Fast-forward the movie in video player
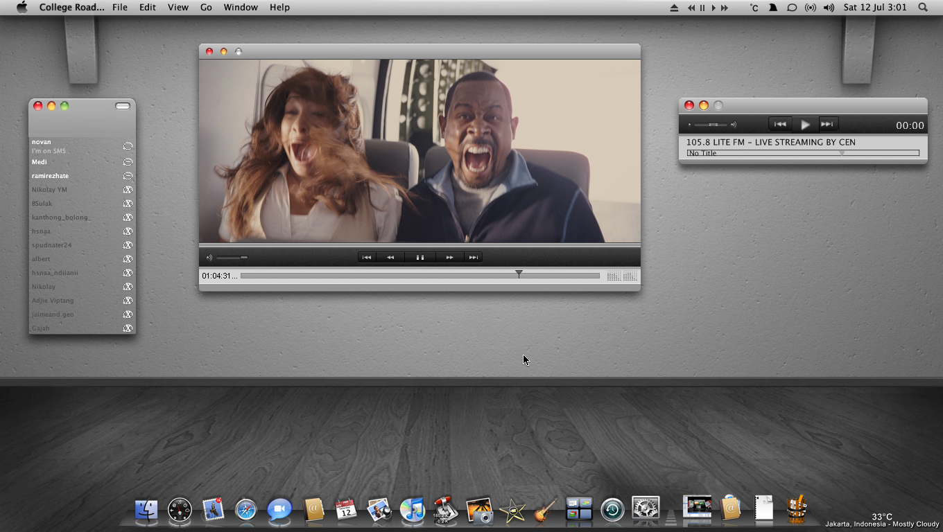 tap(449, 257)
